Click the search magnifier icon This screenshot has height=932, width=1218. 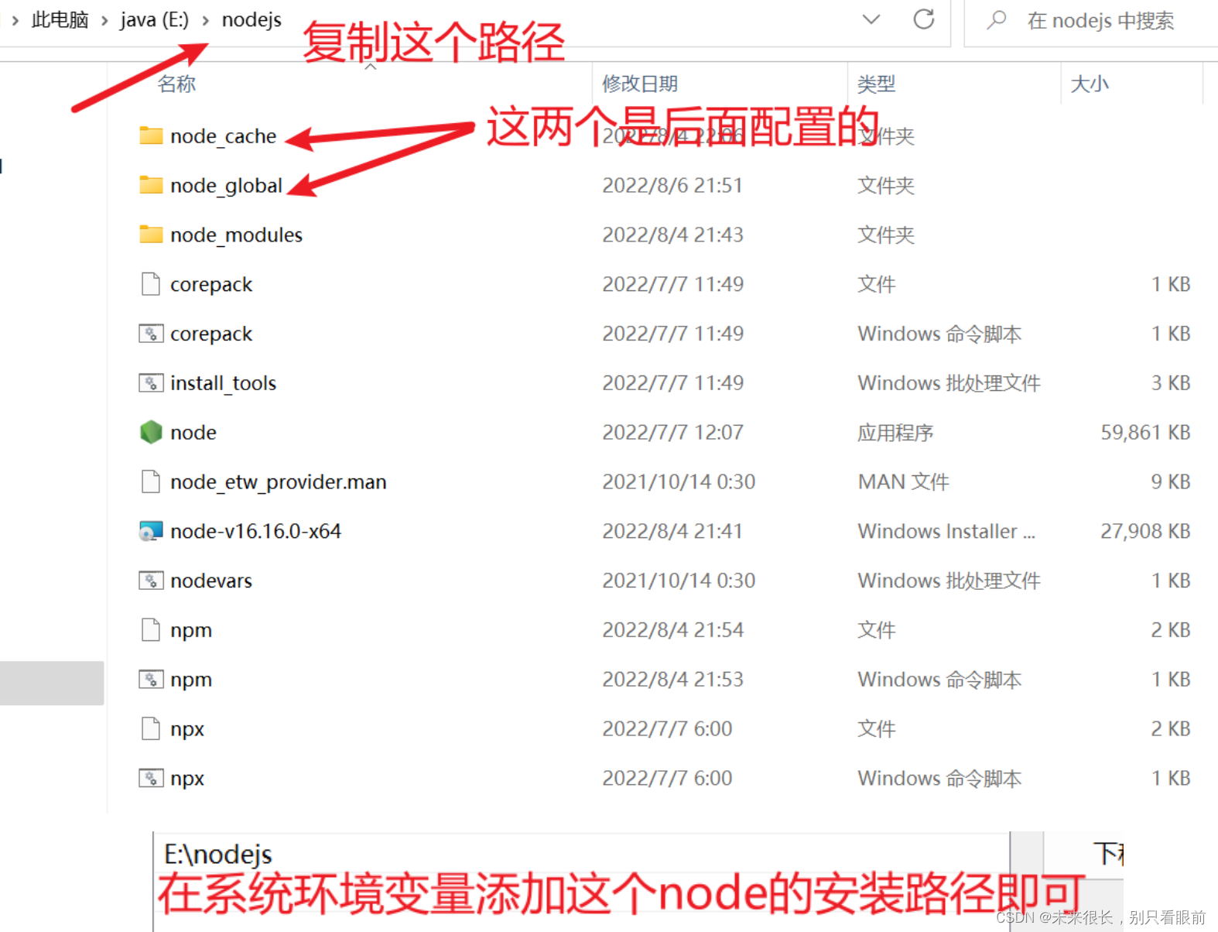997,19
